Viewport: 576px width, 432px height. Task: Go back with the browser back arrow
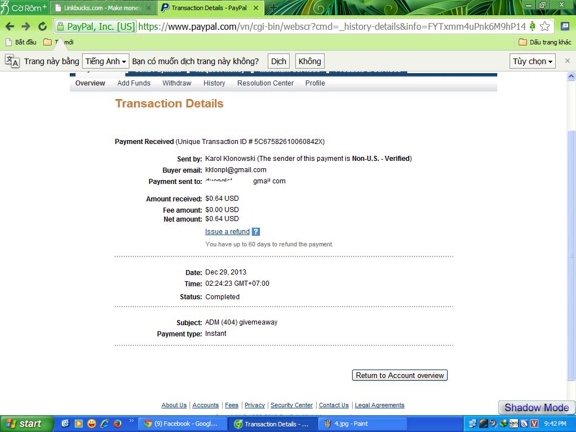point(10,26)
